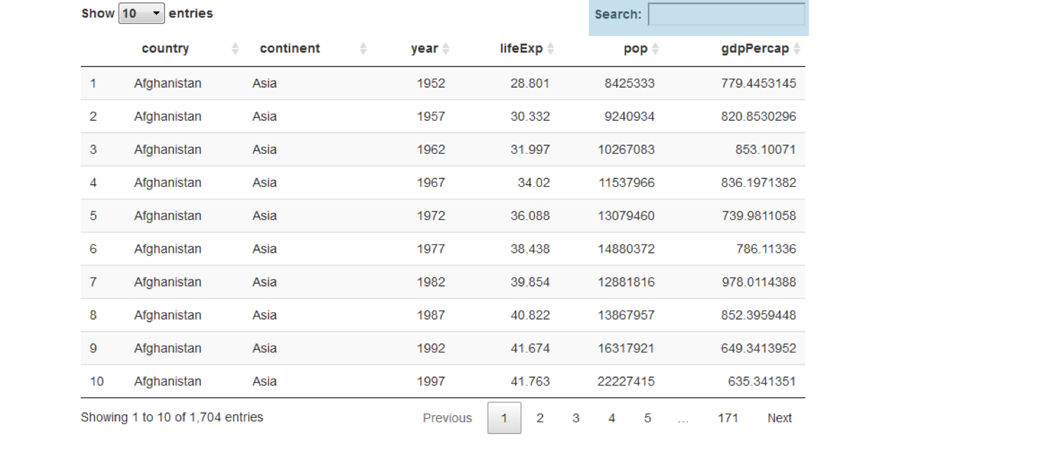Click lifeExp value 40.822
Image resolution: width=1054 pixels, height=453 pixels.
click(x=530, y=315)
